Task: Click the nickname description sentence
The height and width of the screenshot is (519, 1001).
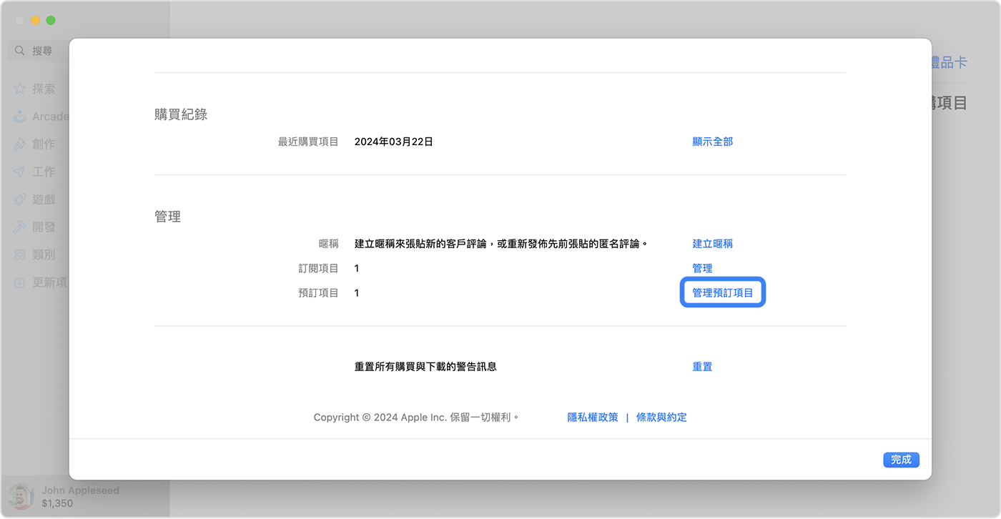Action: click(501, 244)
